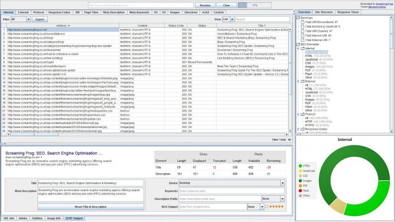Click the URL entry field at top

tap(141, 5)
